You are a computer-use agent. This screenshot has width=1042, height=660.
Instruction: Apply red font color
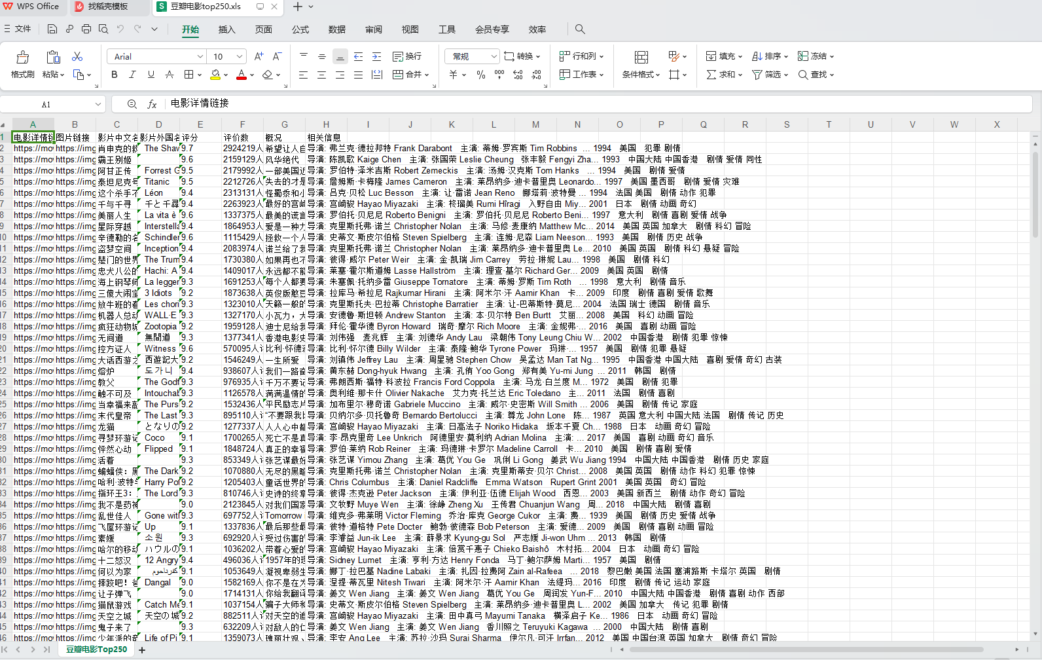[242, 75]
